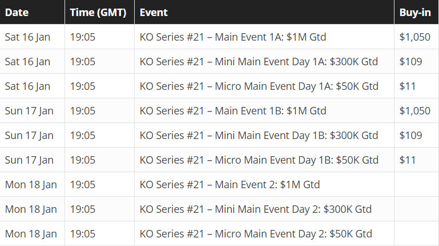Select Mini Main Event Day 1A entry
Image resolution: width=439 pixels, height=246 pixels.
pos(219,61)
